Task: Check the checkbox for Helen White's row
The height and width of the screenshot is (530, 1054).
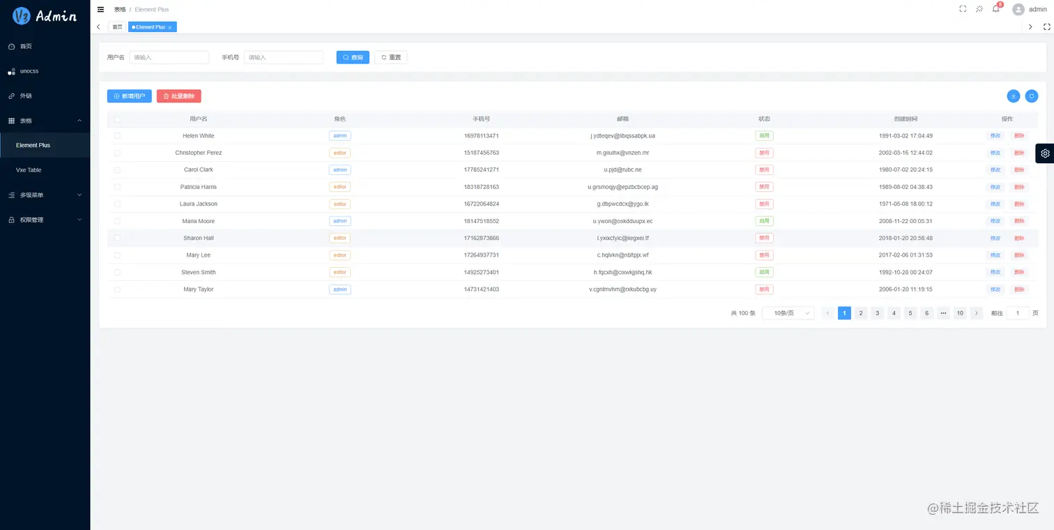Action: (x=117, y=135)
